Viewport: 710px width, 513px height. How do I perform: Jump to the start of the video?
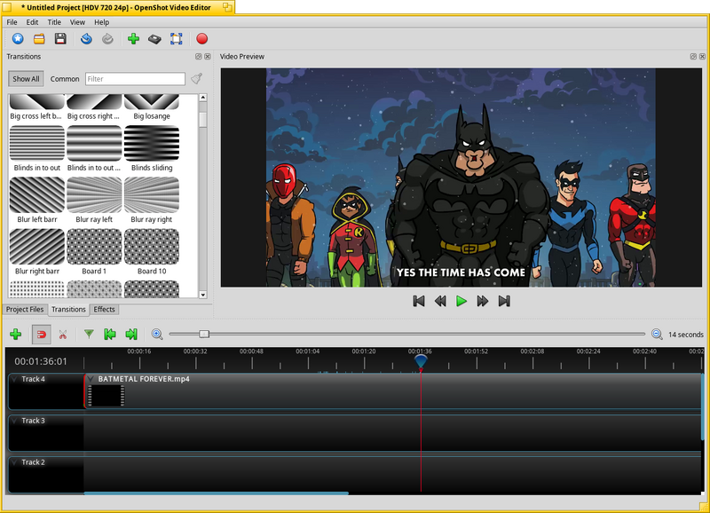click(419, 301)
